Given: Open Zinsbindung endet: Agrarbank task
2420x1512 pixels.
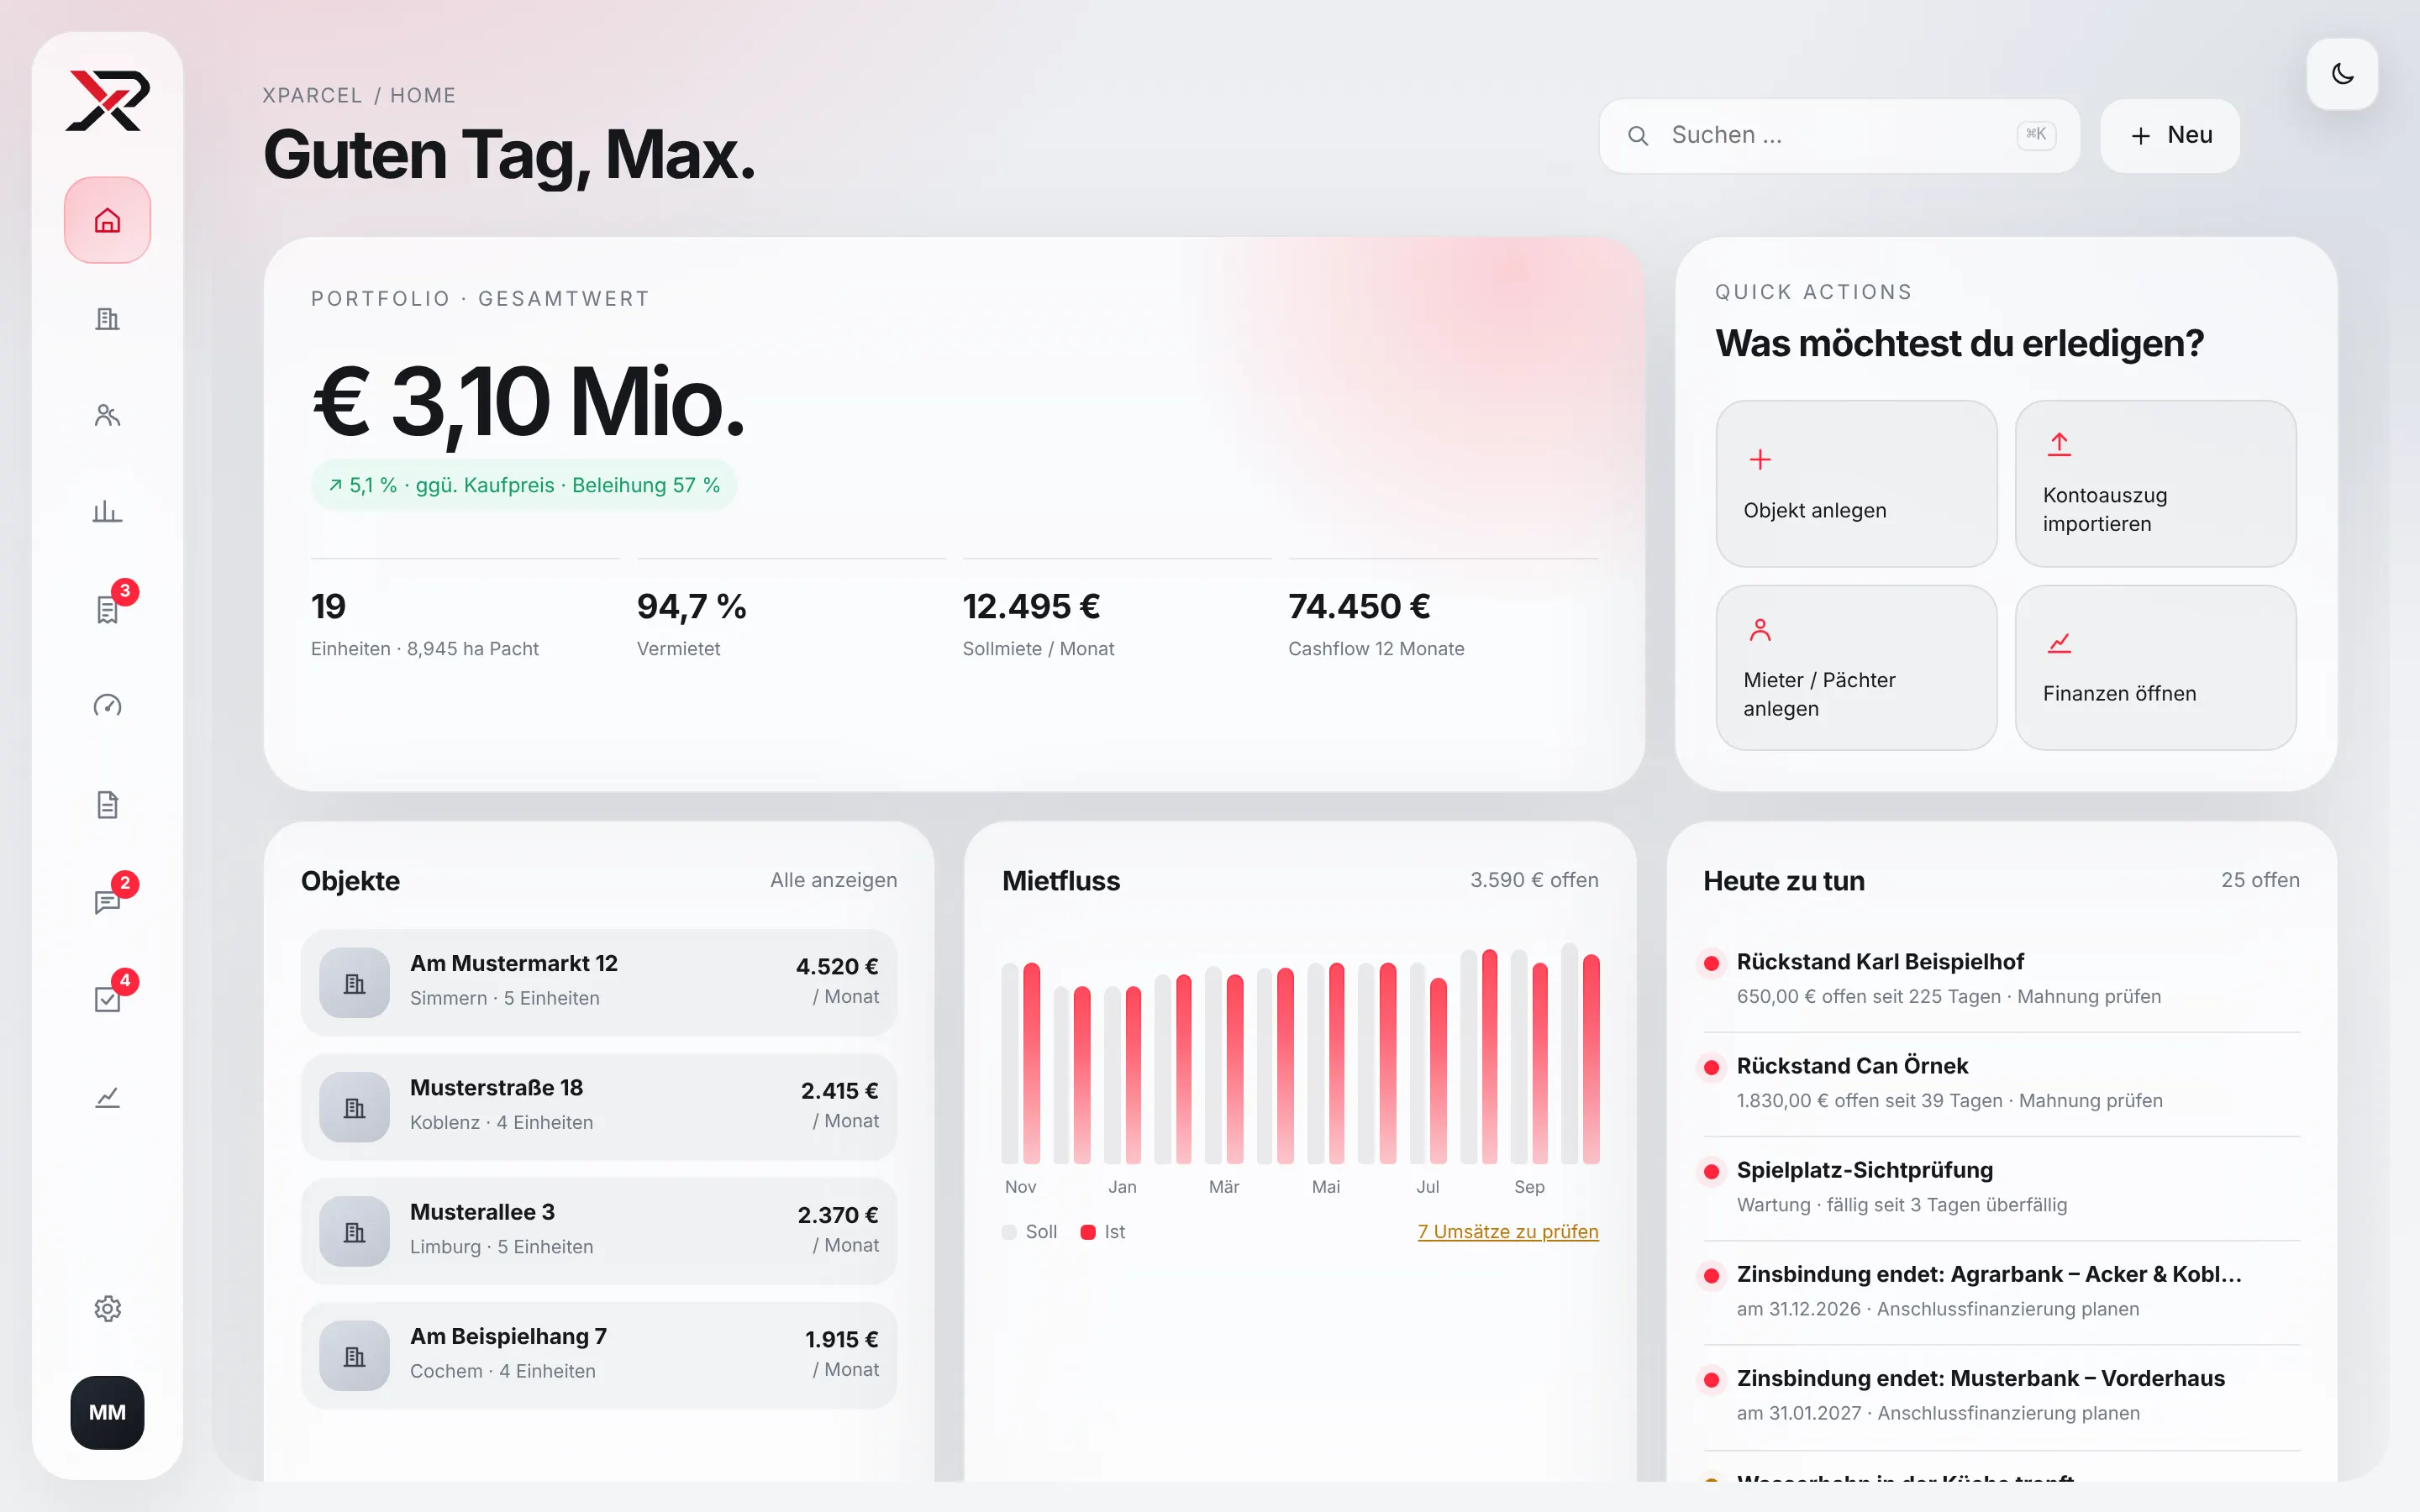Looking at the screenshot, I should (x=2001, y=1291).
